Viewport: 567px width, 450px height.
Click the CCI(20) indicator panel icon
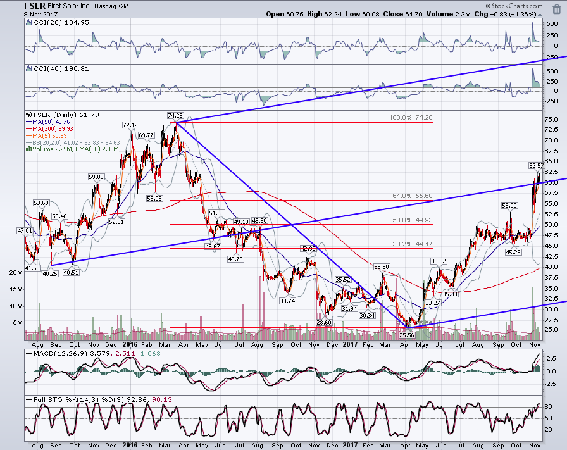[x=29, y=22]
